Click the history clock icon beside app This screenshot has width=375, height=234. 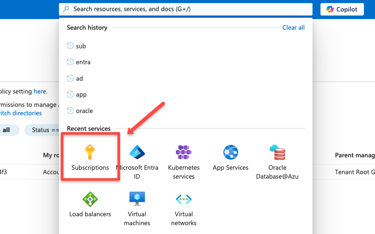click(70, 94)
